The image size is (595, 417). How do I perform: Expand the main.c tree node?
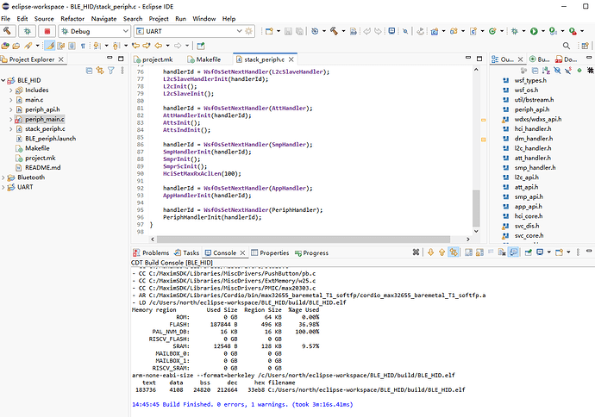(11, 100)
